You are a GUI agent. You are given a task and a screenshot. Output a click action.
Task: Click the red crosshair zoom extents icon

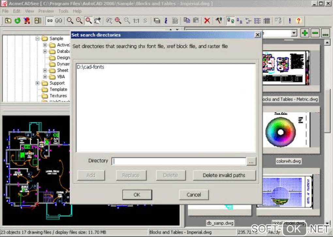pyautogui.click(x=118, y=21)
